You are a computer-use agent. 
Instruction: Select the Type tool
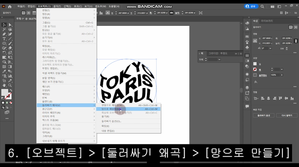click(4, 39)
